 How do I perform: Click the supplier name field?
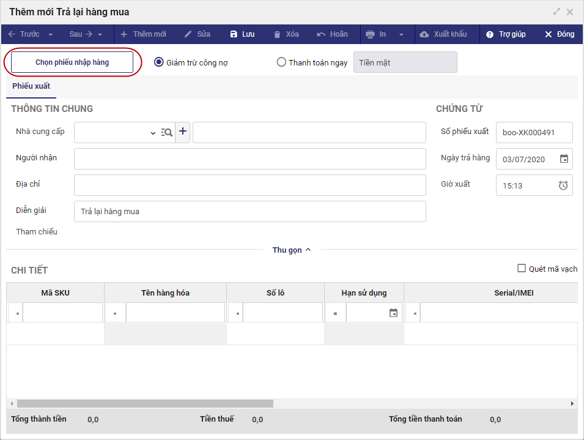(x=309, y=132)
